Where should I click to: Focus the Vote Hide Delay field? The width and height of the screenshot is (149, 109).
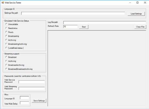click(24, 103)
